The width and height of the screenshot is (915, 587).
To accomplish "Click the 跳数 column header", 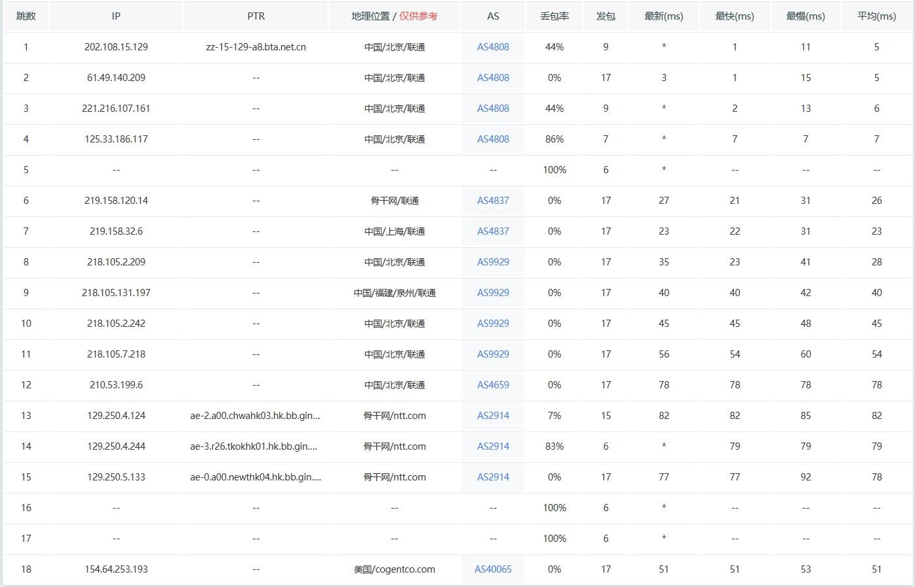I will (x=26, y=16).
